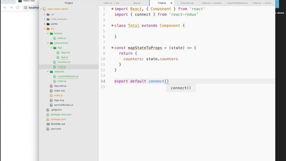Switch to the App.js editor tab

137,3
